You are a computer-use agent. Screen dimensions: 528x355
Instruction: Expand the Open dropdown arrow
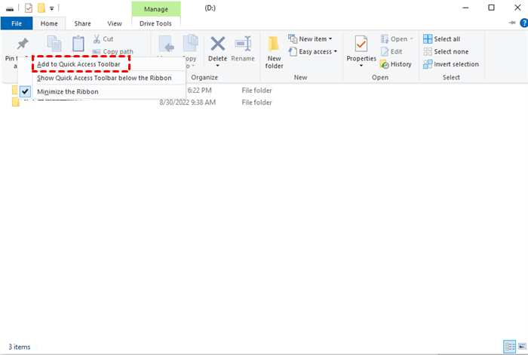click(411, 39)
